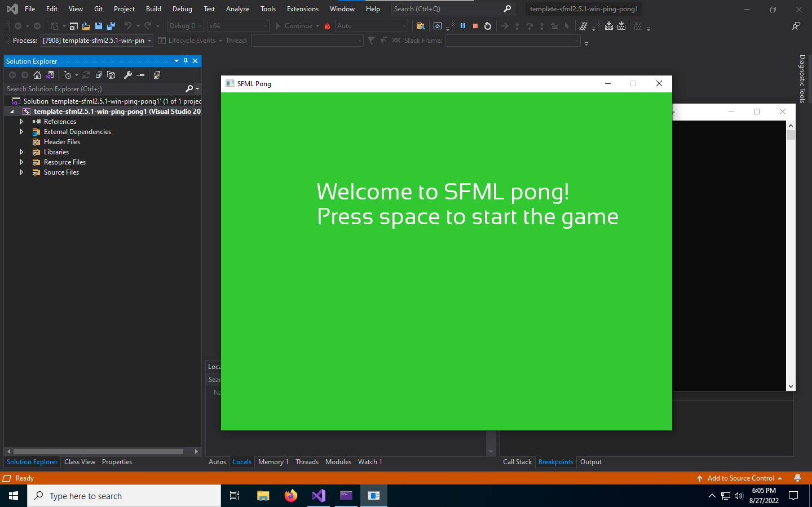The width and height of the screenshot is (812, 507).
Task: Click the Hot Reload flame icon
Action: 328,26
